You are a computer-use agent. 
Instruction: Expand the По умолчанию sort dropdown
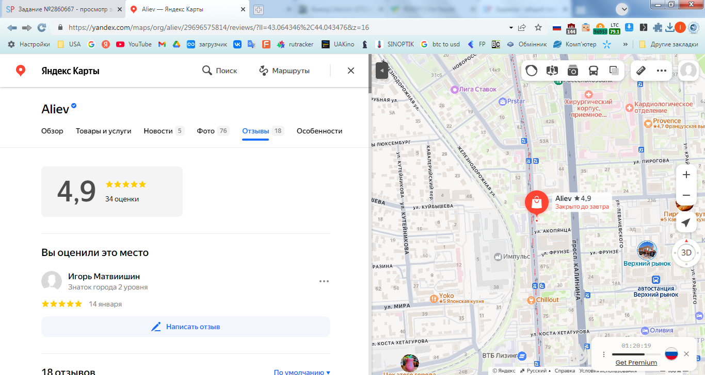click(x=302, y=372)
